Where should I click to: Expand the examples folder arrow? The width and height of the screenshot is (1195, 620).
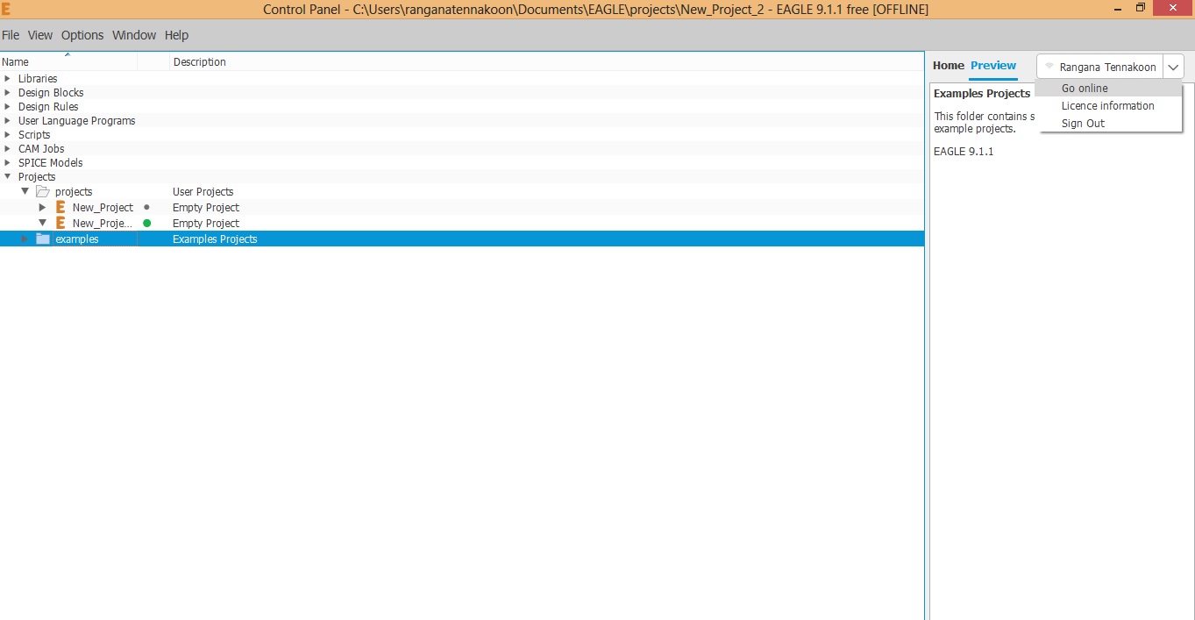pos(25,239)
